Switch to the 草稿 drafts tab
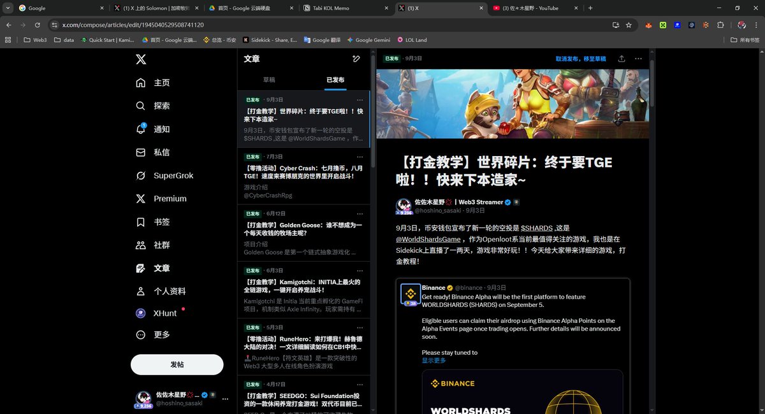The height and width of the screenshot is (414, 765). (270, 80)
